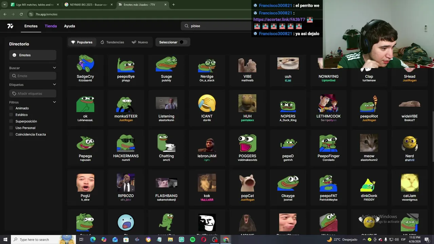Open the Susge emote

coord(166,69)
